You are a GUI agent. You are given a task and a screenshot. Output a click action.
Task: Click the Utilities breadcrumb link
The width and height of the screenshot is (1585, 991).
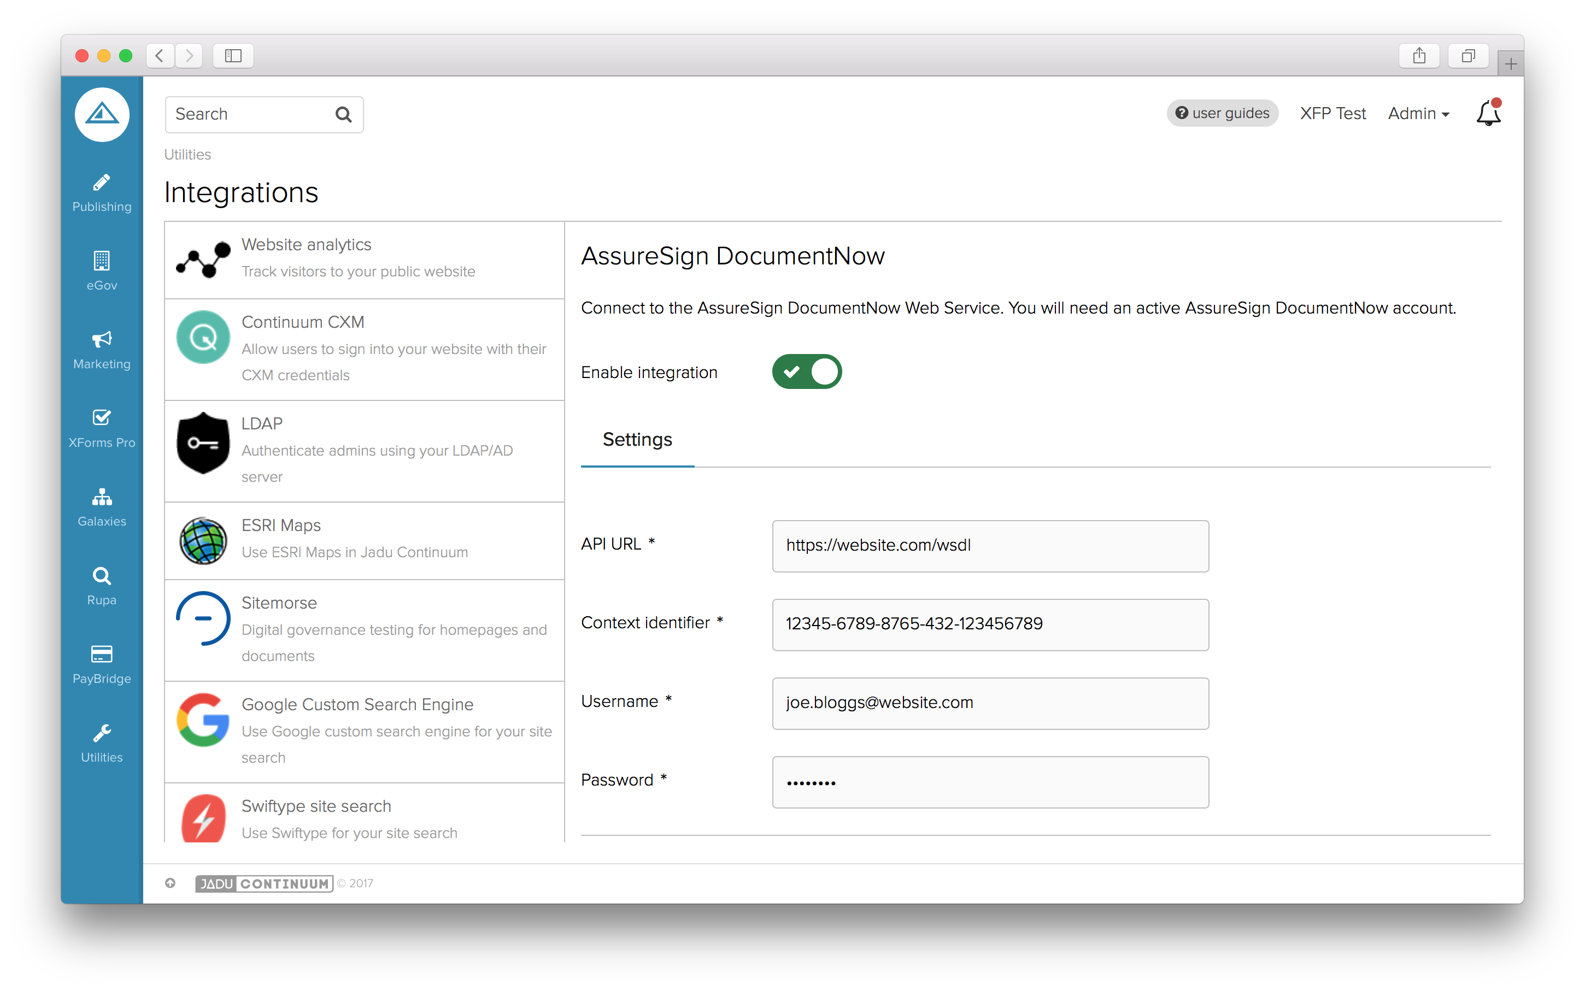click(x=187, y=155)
